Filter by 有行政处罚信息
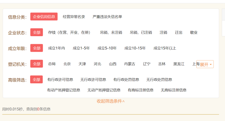 coord(126,79)
